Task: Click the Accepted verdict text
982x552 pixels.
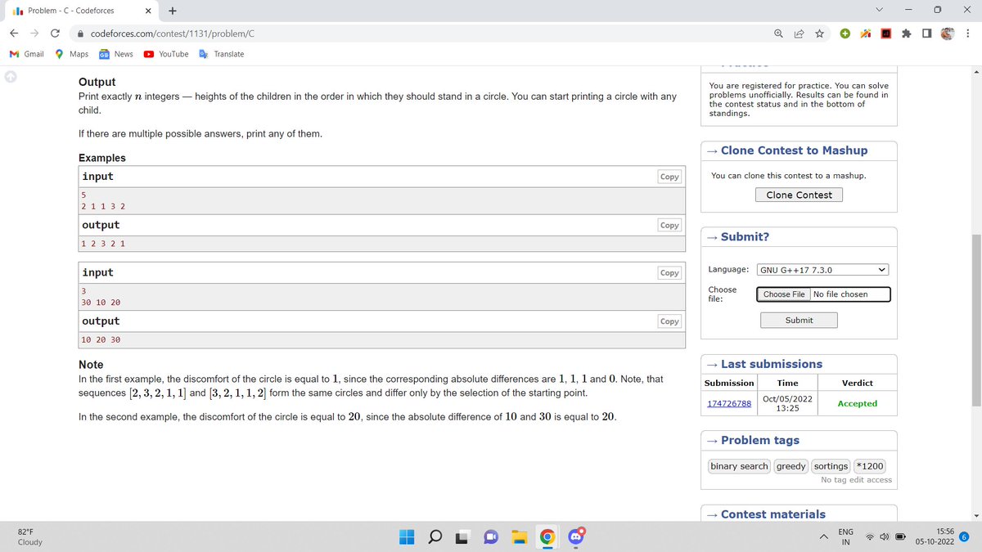Action: pos(857,403)
